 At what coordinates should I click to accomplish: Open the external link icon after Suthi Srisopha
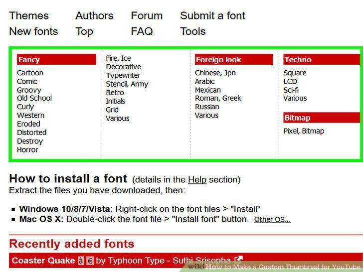pos(238,260)
